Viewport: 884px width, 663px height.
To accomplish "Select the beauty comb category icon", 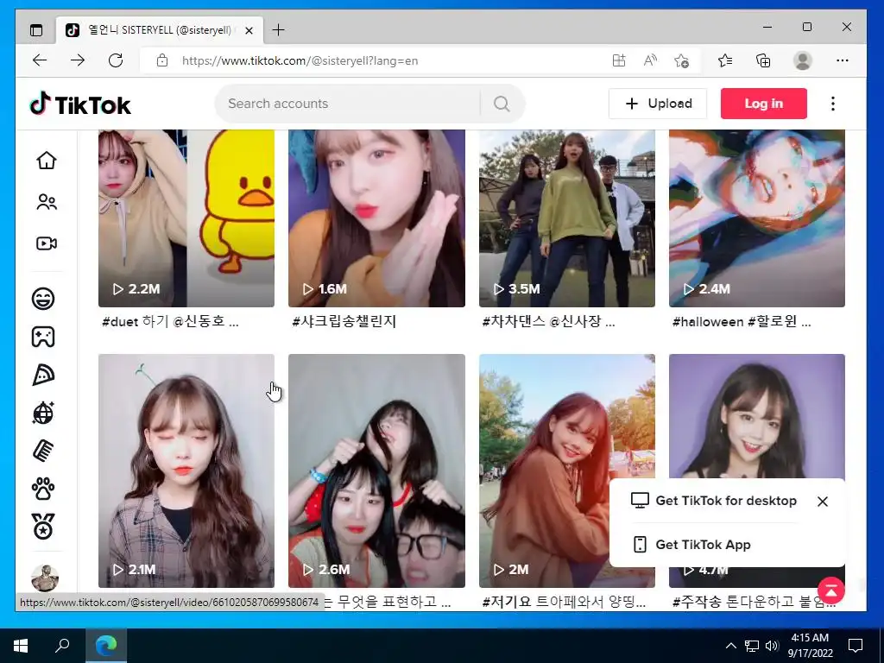I will 43,451.
